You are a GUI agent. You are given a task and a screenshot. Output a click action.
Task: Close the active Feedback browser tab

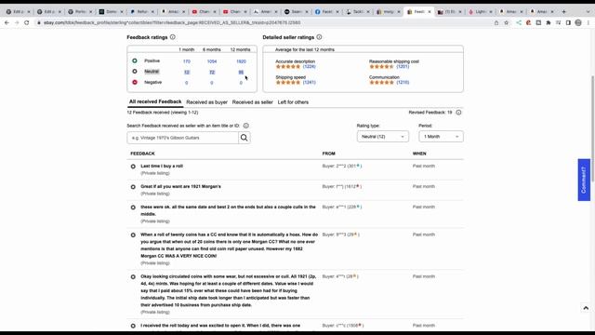pyautogui.click(x=430, y=12)
